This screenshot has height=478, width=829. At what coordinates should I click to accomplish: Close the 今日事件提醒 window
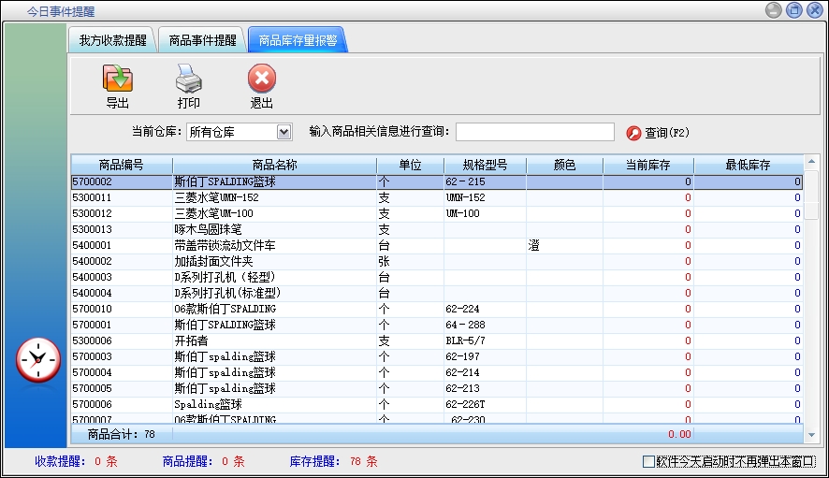click(814, 10)
